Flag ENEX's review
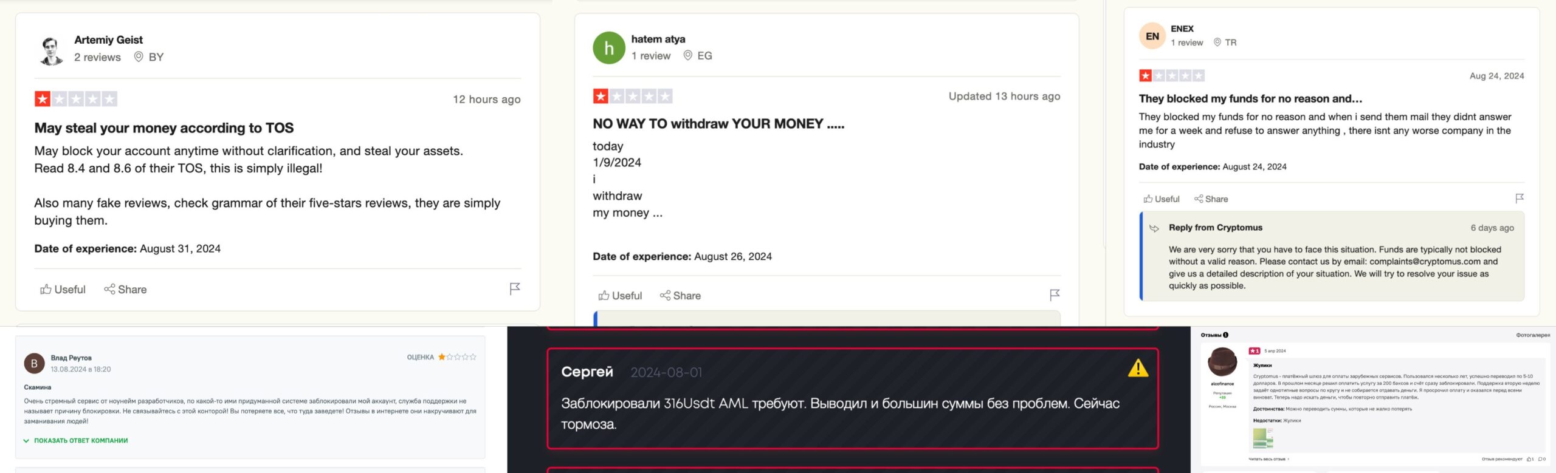The height and width of the screenshot is (473, 1556). coord(1520,199)
